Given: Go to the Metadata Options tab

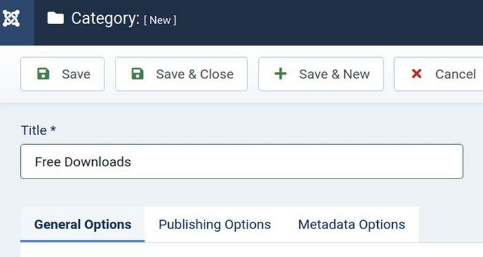Looking at the screenshot, I should 352,225.
